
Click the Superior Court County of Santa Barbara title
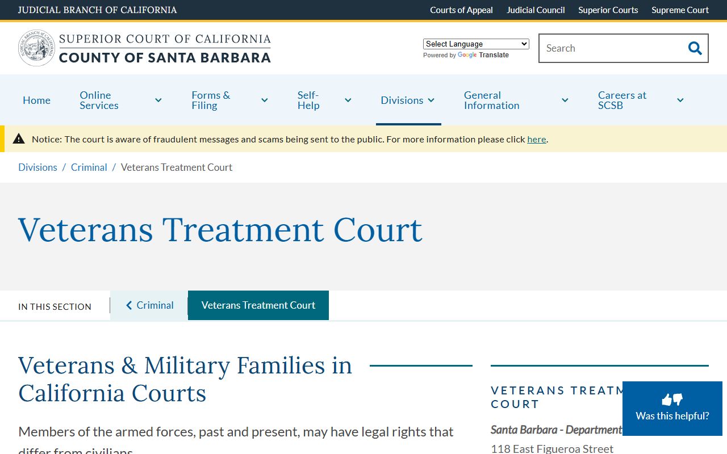tap(165, 48)
